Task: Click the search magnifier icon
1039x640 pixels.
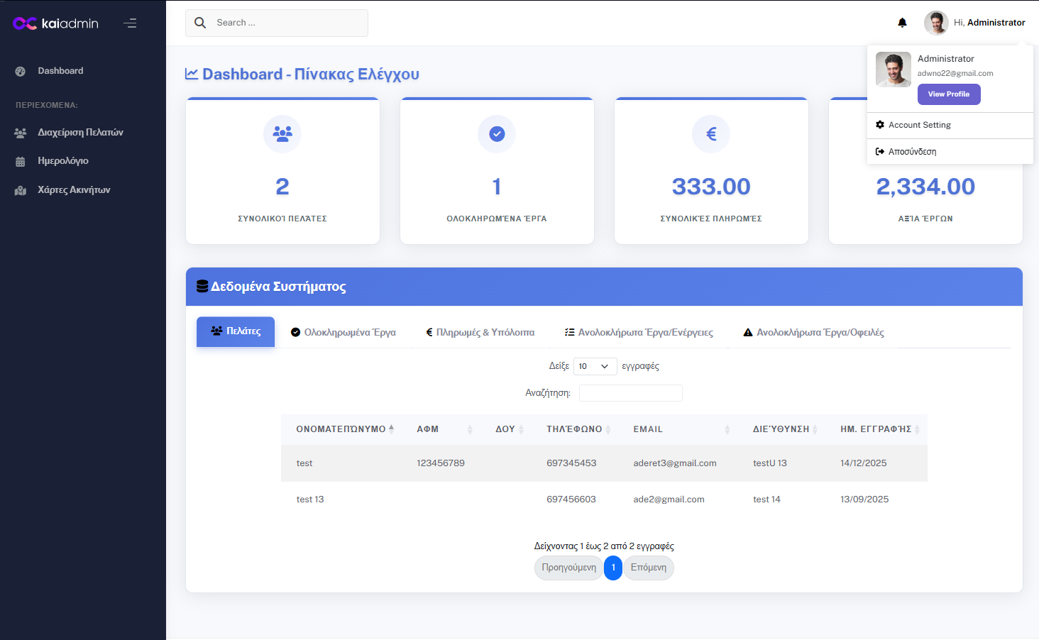Action: (x=200, y=23)
